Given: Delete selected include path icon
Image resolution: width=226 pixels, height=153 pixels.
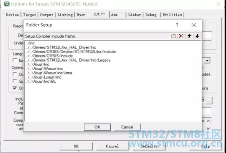Looking at the screenshot, I should (x=181, y=36).
